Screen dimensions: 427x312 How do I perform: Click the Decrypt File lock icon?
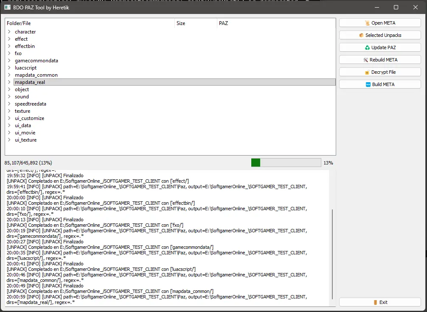click(x=367, y=72)
